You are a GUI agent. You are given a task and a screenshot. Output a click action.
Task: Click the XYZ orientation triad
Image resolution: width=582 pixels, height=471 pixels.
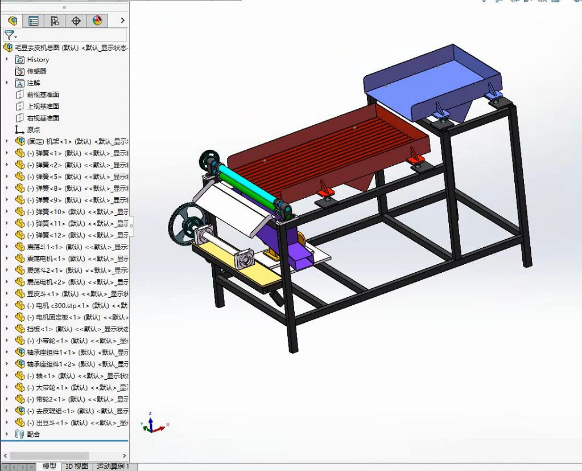(x=154, y=424)
